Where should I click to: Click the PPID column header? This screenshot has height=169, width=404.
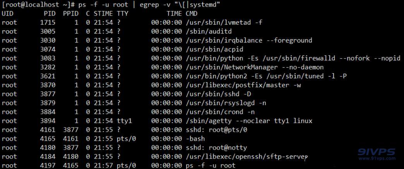(70, 14)
